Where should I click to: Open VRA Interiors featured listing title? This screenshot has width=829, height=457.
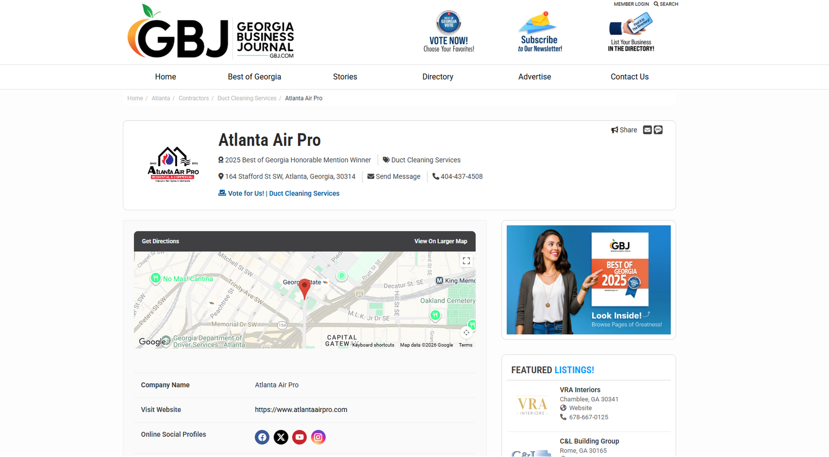pos(580,390)
